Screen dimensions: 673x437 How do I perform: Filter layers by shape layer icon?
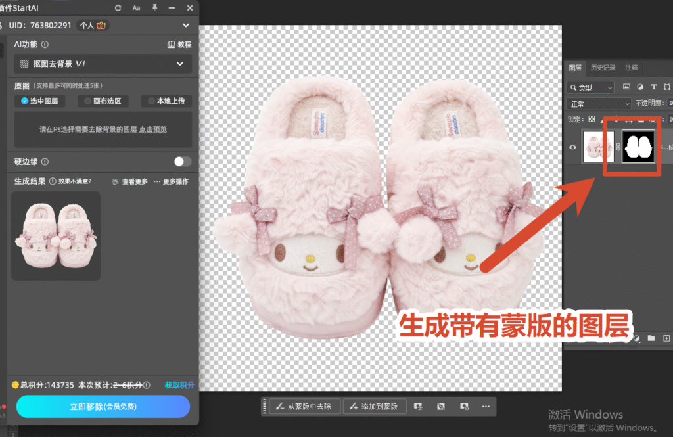pyautogui.click(x=667, y=87)
